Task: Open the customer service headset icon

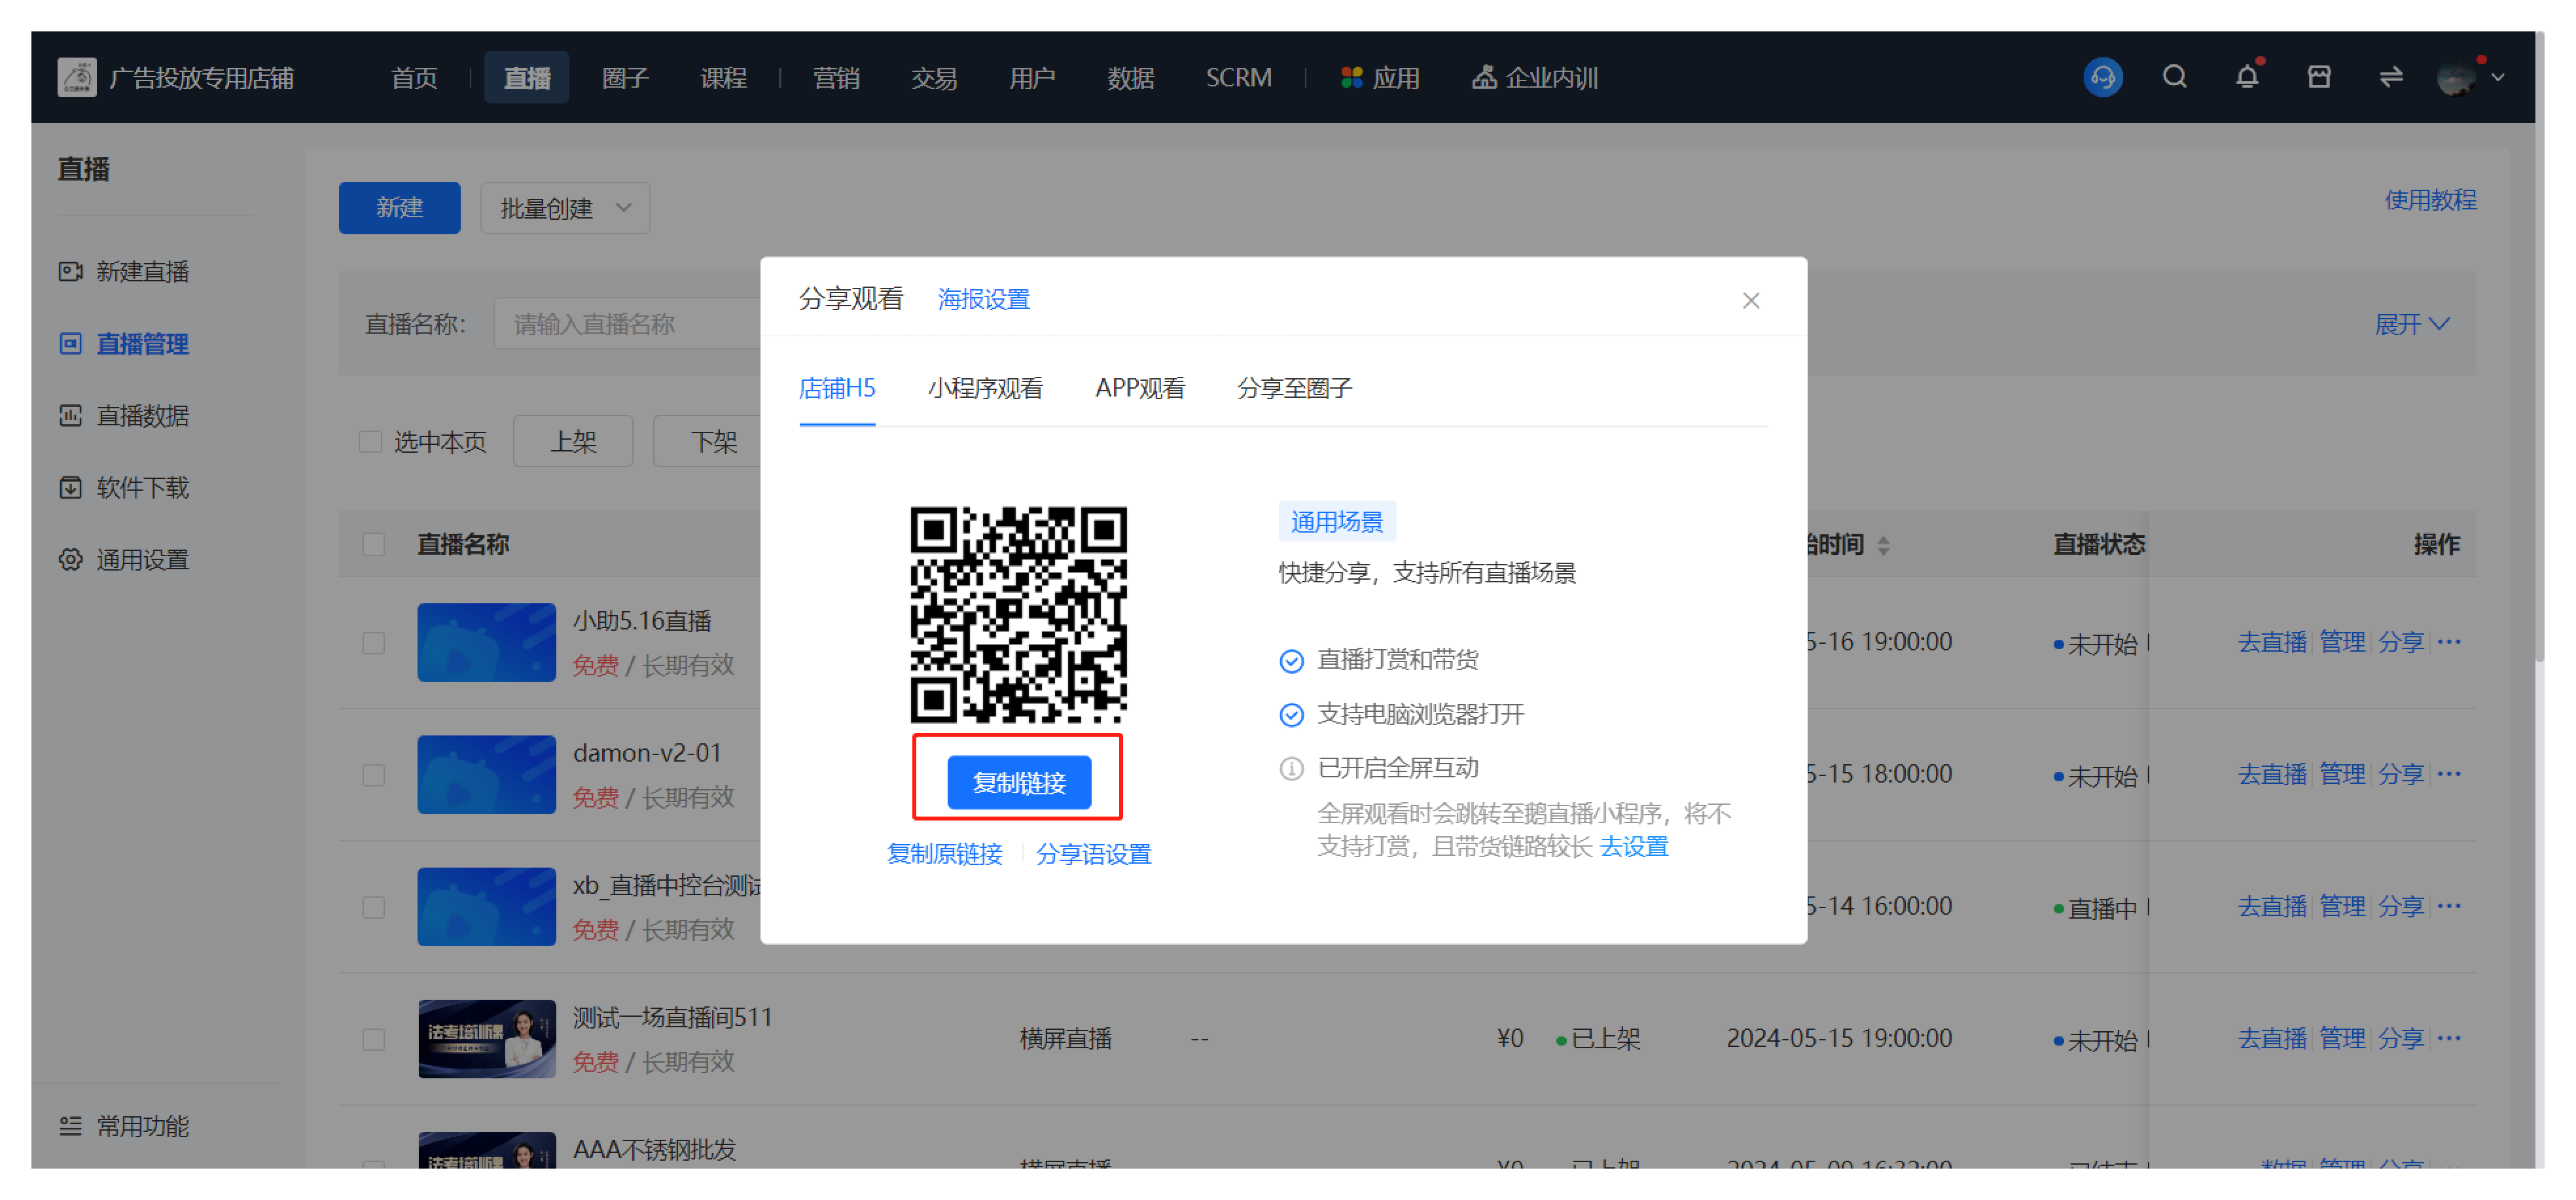Action: click(2102, 77)
